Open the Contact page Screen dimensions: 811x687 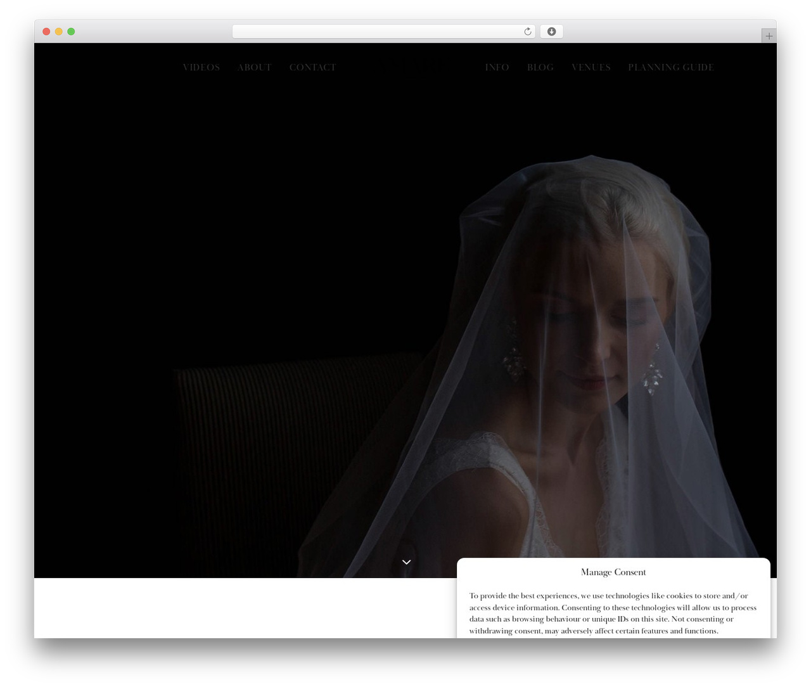(x=312, y=67)
